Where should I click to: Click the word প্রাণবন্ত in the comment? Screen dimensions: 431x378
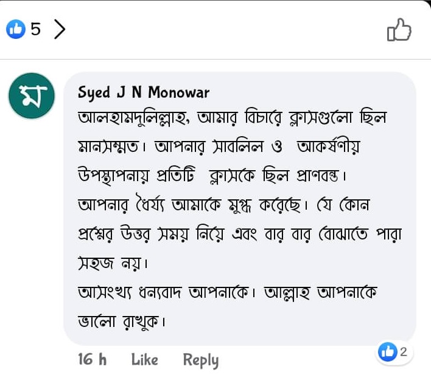tap(317, 176)
